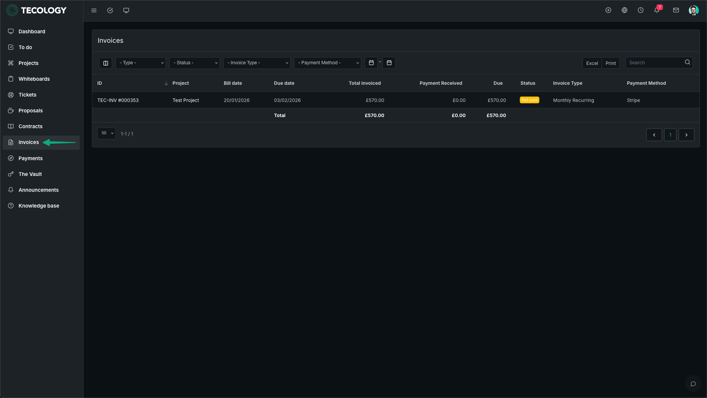Open the globe language icon

[625, 10]
